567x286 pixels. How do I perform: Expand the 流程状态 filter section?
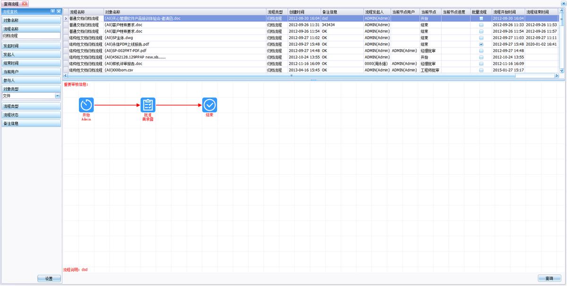click(x=31, y=115)
